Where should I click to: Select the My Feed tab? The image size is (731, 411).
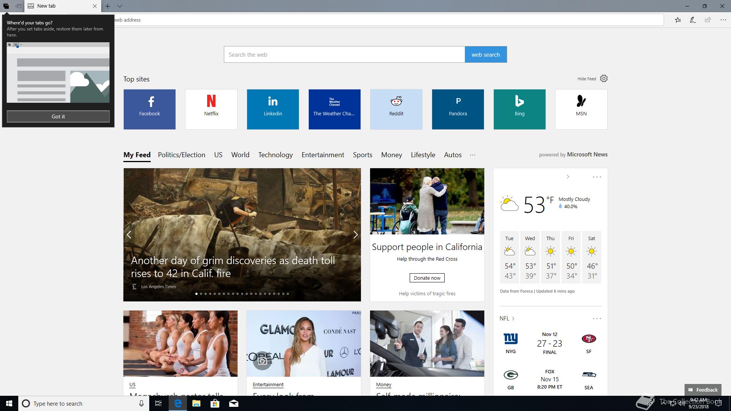tap(137, 155)
